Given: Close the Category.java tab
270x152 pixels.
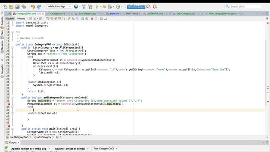Looking at the screenshot, I should [72, 14].
